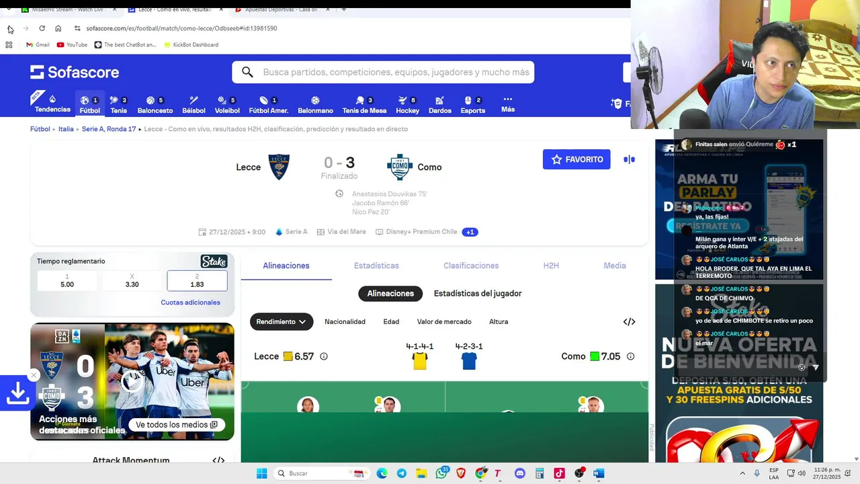Open the Windows Start menu
The width and height of the screenshot is (860, 484).
click(261, 473)
